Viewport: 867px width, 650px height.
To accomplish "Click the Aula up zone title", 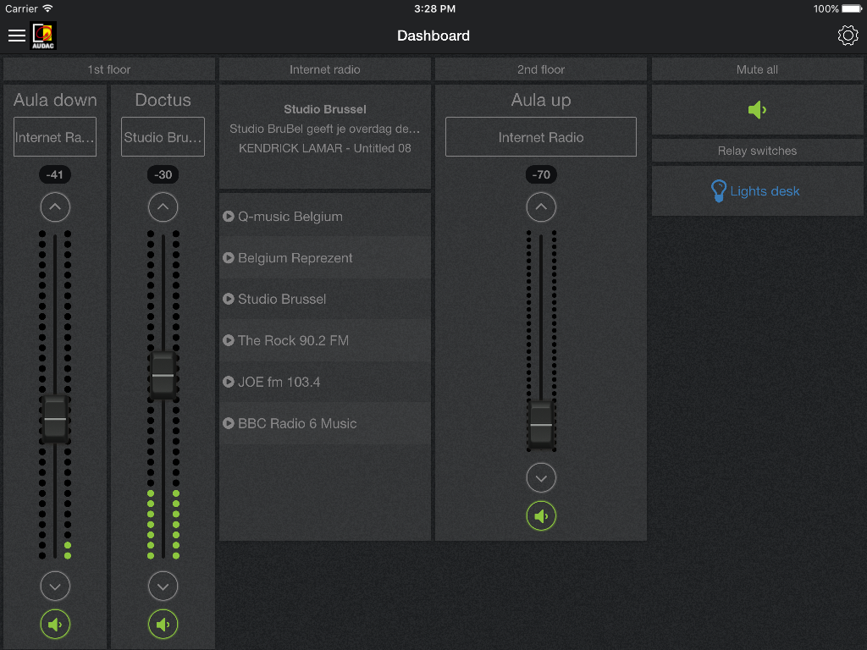I will click(x=541, y=100).
